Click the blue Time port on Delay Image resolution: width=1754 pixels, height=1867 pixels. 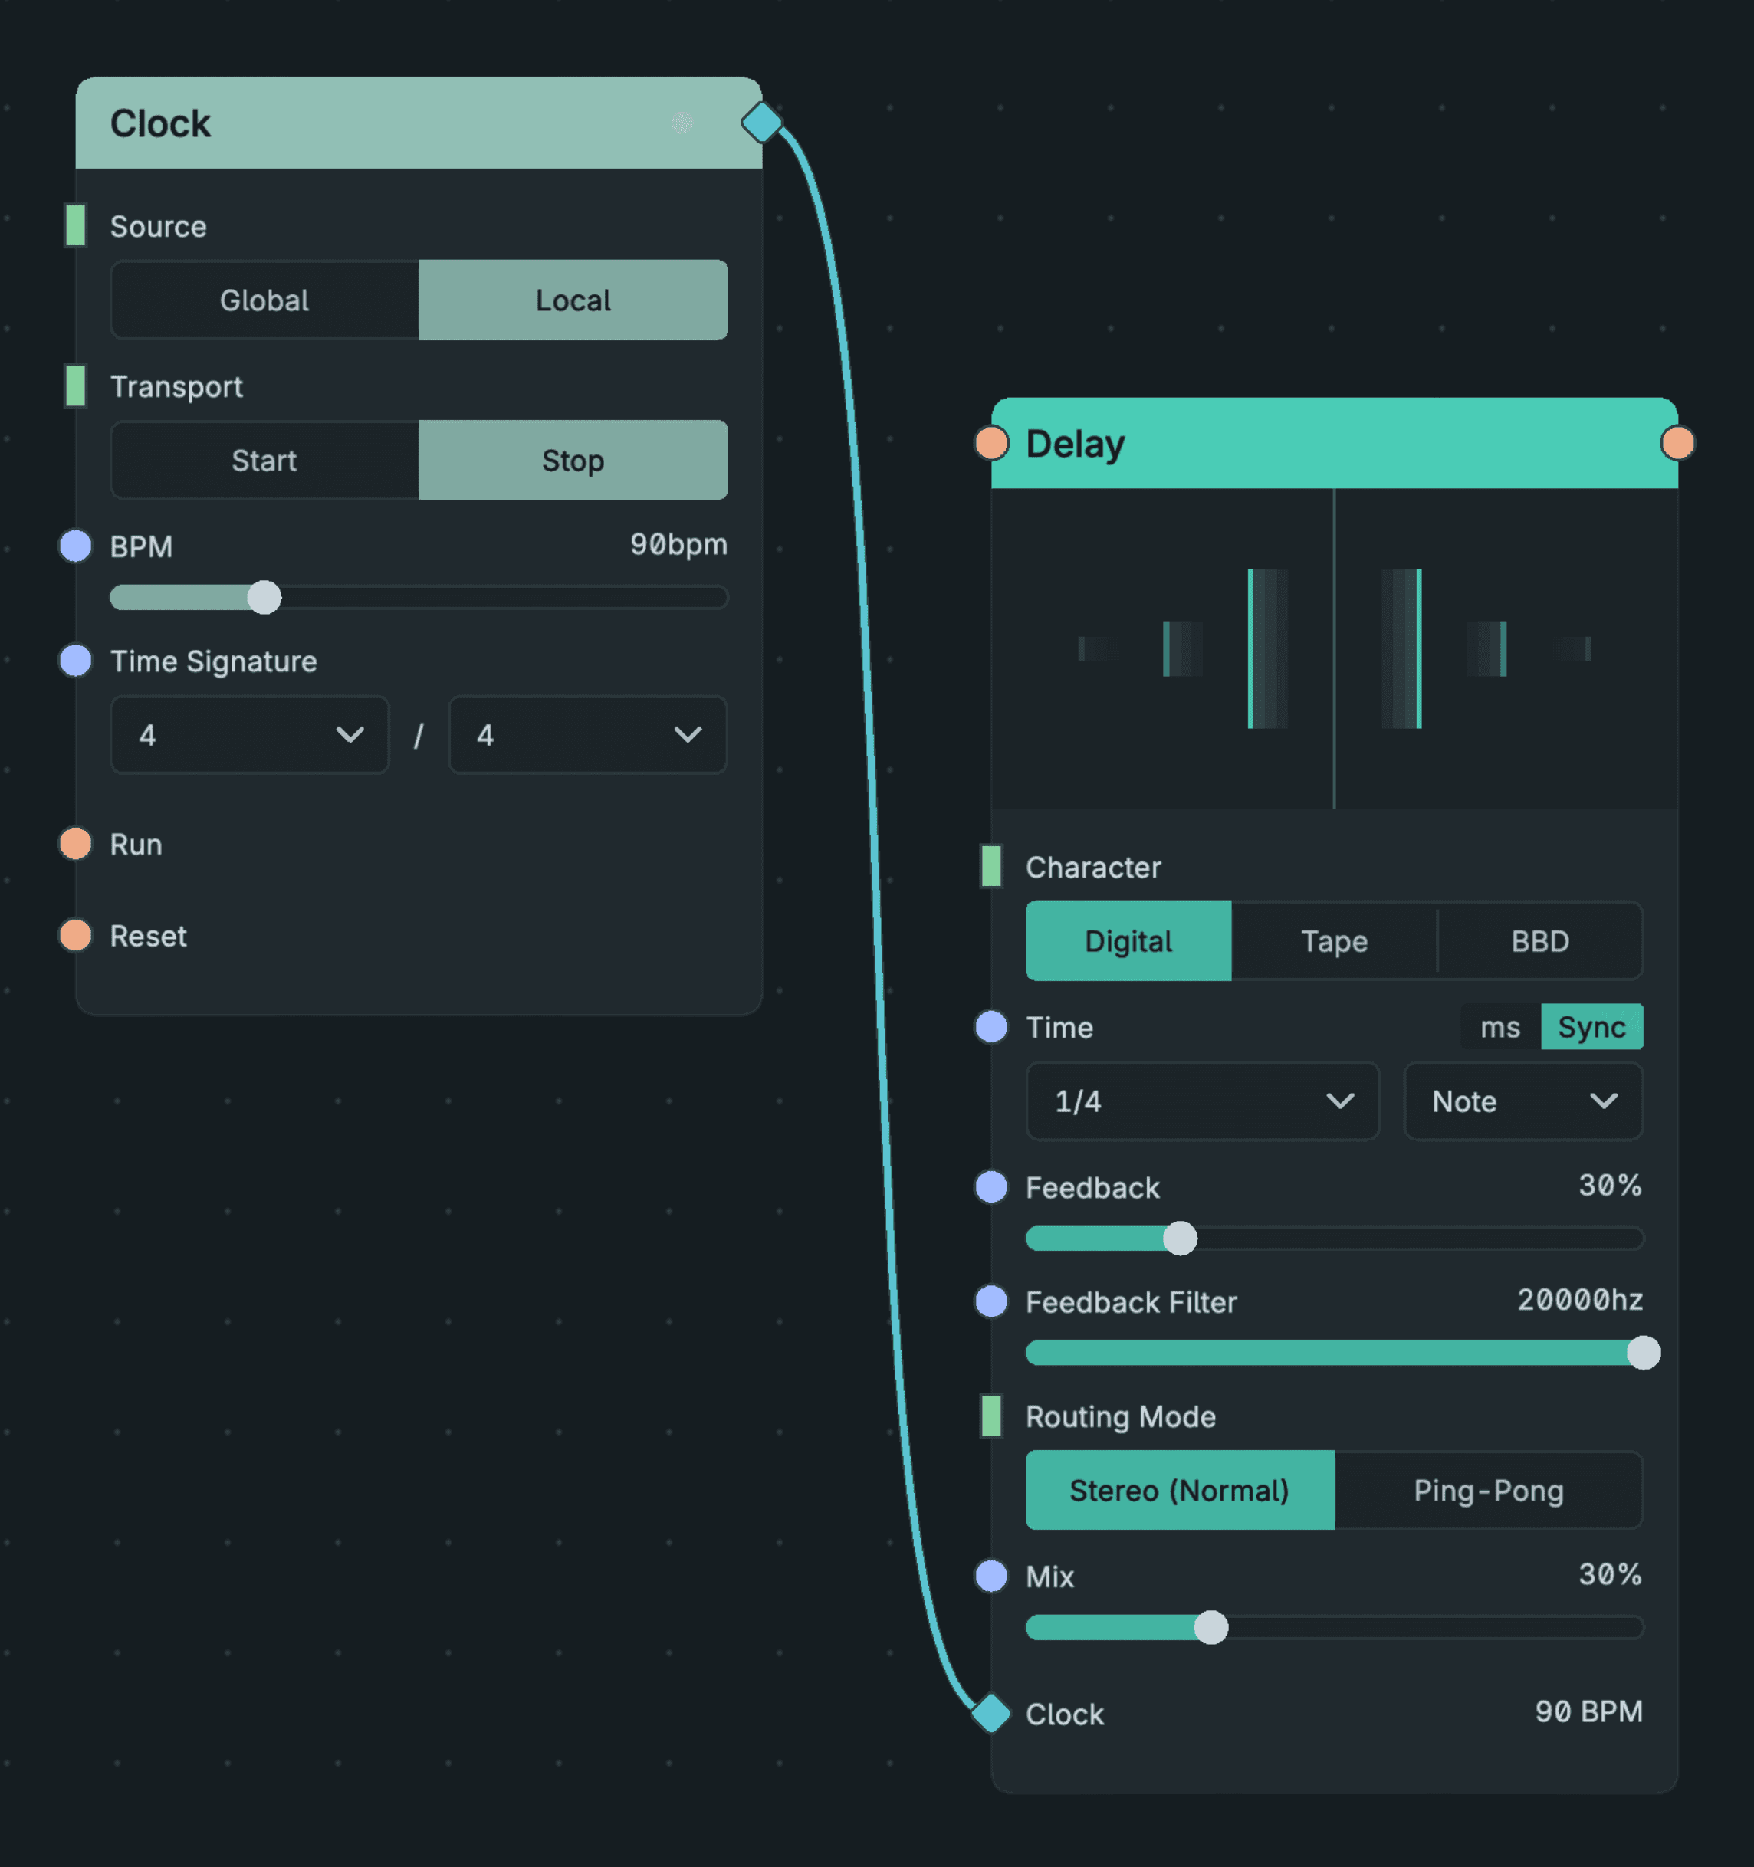[x=991, y=1026]
